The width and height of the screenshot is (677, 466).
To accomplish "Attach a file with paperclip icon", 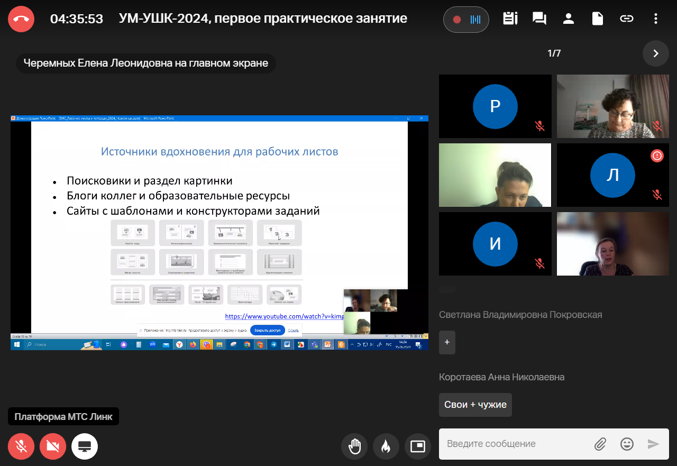I will pos(600,444).
